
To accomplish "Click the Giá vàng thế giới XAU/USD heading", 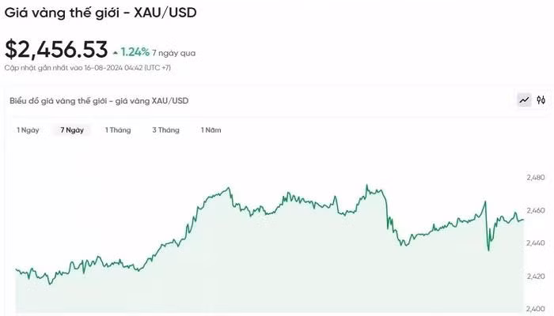I will click(x=100, y=13).
